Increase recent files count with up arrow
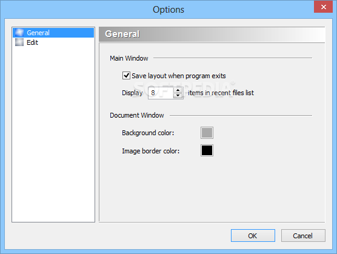Screen dimensions: 337x254 178,90
